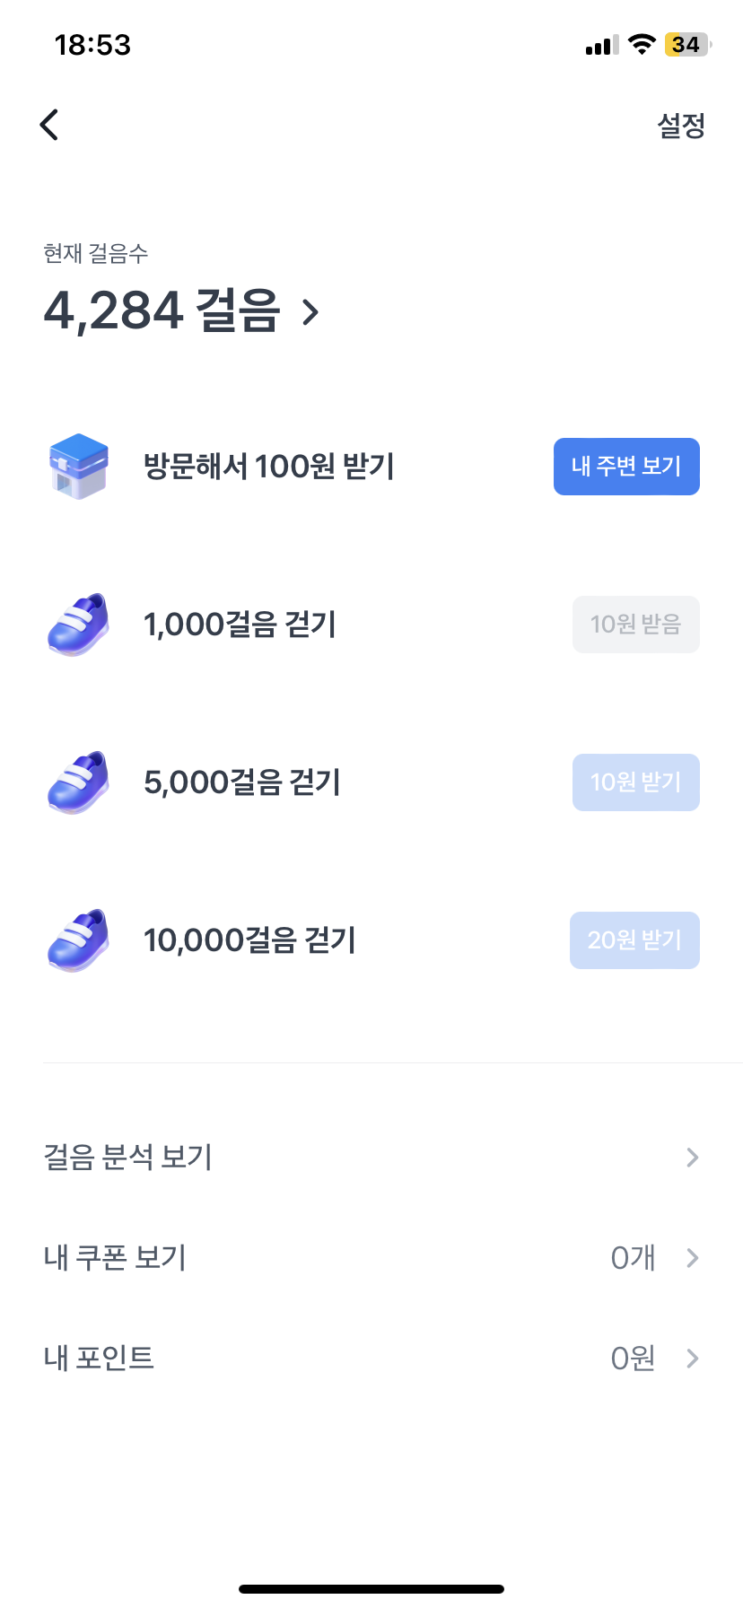Tap the back arrow icon
The image size is (743, 1608).
point(49,125)
